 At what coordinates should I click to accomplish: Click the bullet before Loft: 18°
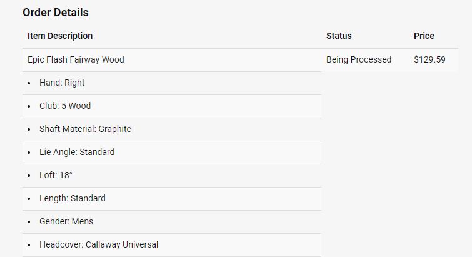29,176
